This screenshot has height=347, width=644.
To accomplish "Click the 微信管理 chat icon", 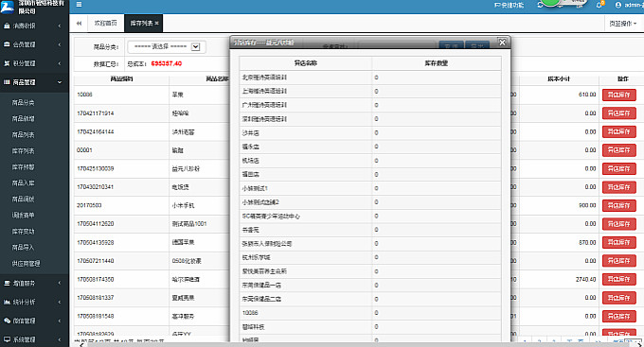I will [7, 321].
